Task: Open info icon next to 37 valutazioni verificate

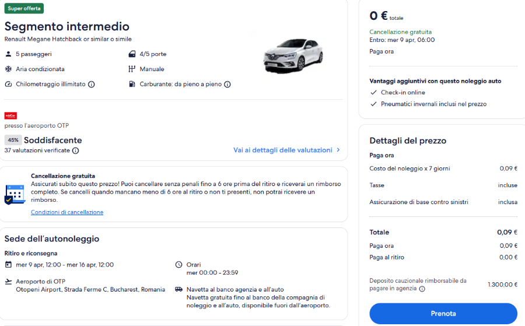Action: coord(76,150)
